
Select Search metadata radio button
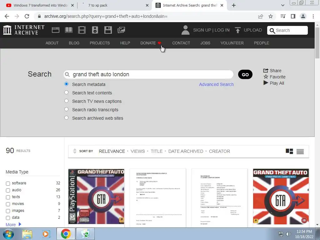click(x=66, y=84)
